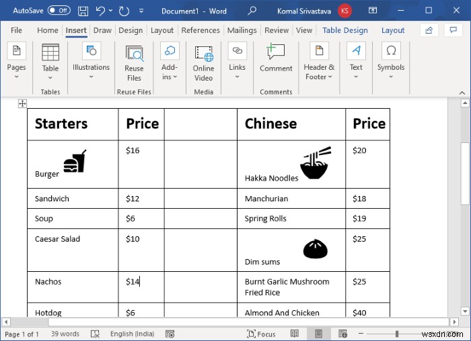Toggle the AutoSave switch
Viewport: 471px width, 341px height.
(x=59, y=11)
